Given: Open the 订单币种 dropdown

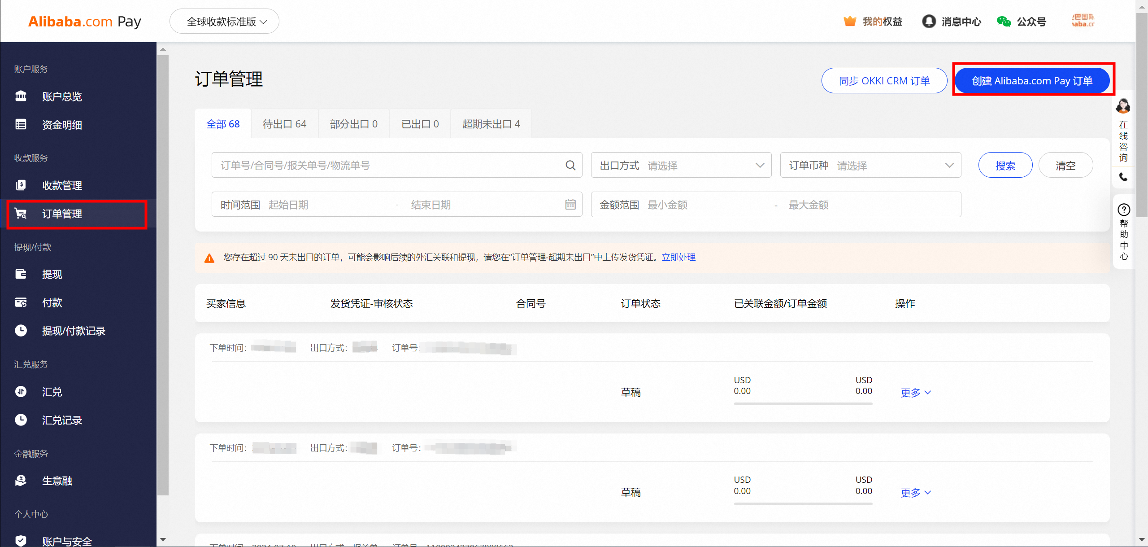Looking at the screenshot, I should 870,166.
